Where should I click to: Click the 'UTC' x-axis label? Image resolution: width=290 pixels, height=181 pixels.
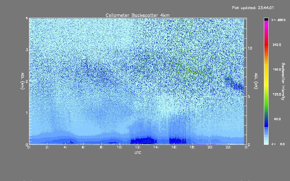[138, 152]
